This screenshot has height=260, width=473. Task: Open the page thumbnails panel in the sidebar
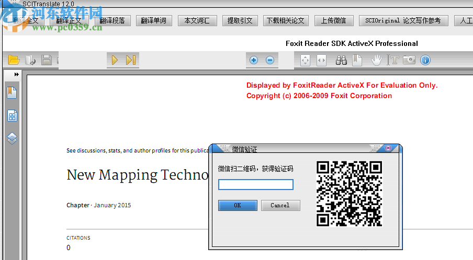click(x=12, y=115)
